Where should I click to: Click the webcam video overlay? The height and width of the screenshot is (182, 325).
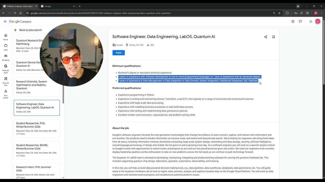tap(71, 55)
